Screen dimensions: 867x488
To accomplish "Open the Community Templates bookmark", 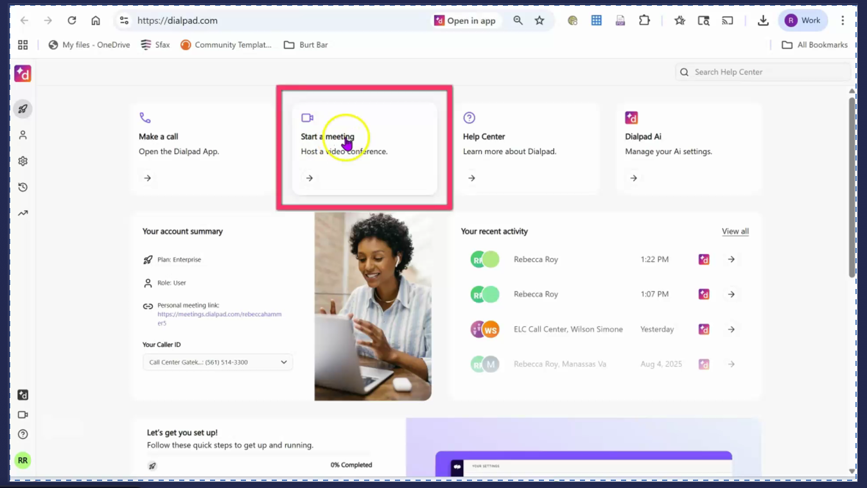I will tap(226, 45).
